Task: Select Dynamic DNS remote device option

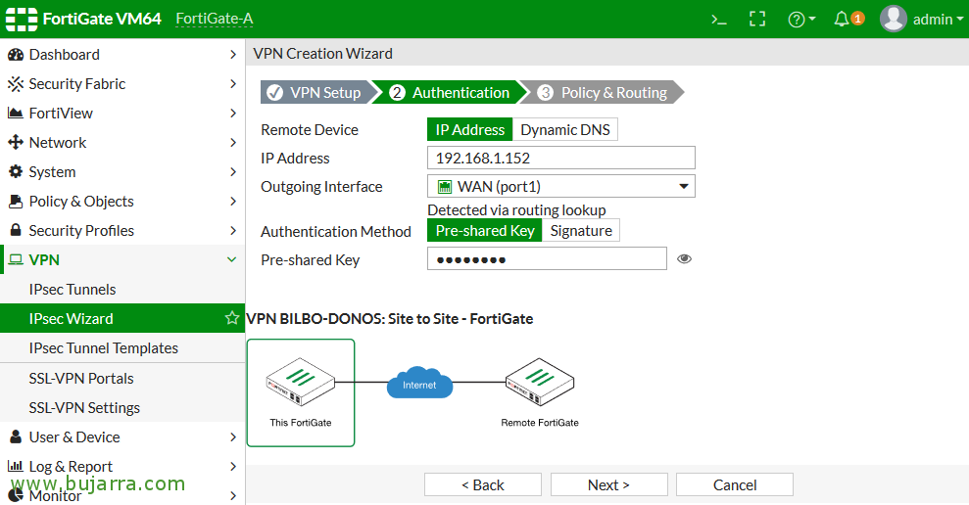Action: (x=565, y=129)
